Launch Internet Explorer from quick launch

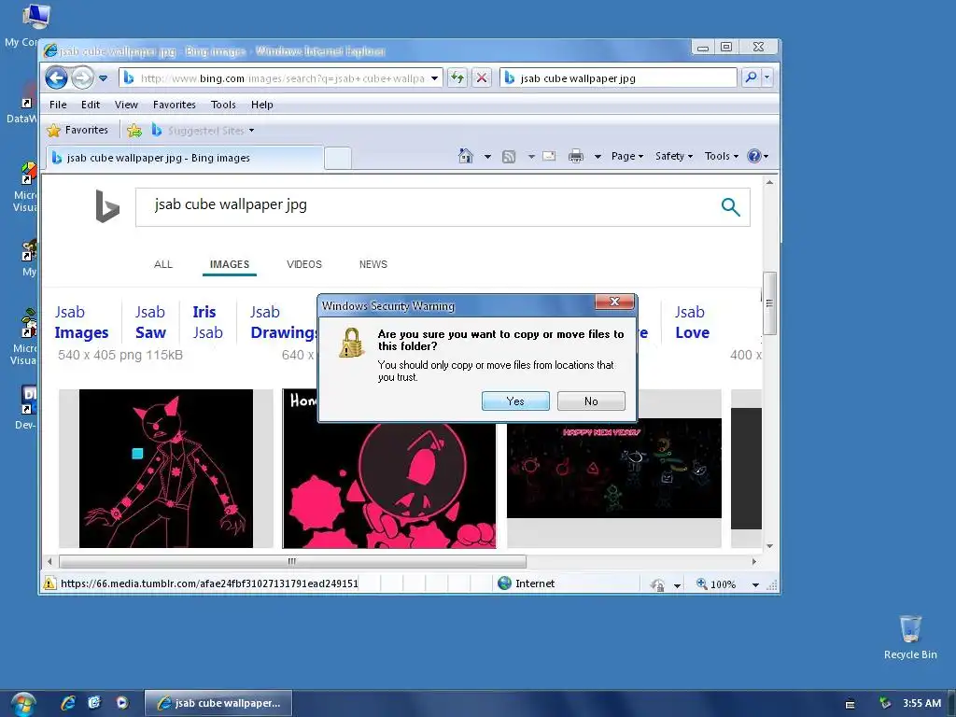(x=68, y=703)
